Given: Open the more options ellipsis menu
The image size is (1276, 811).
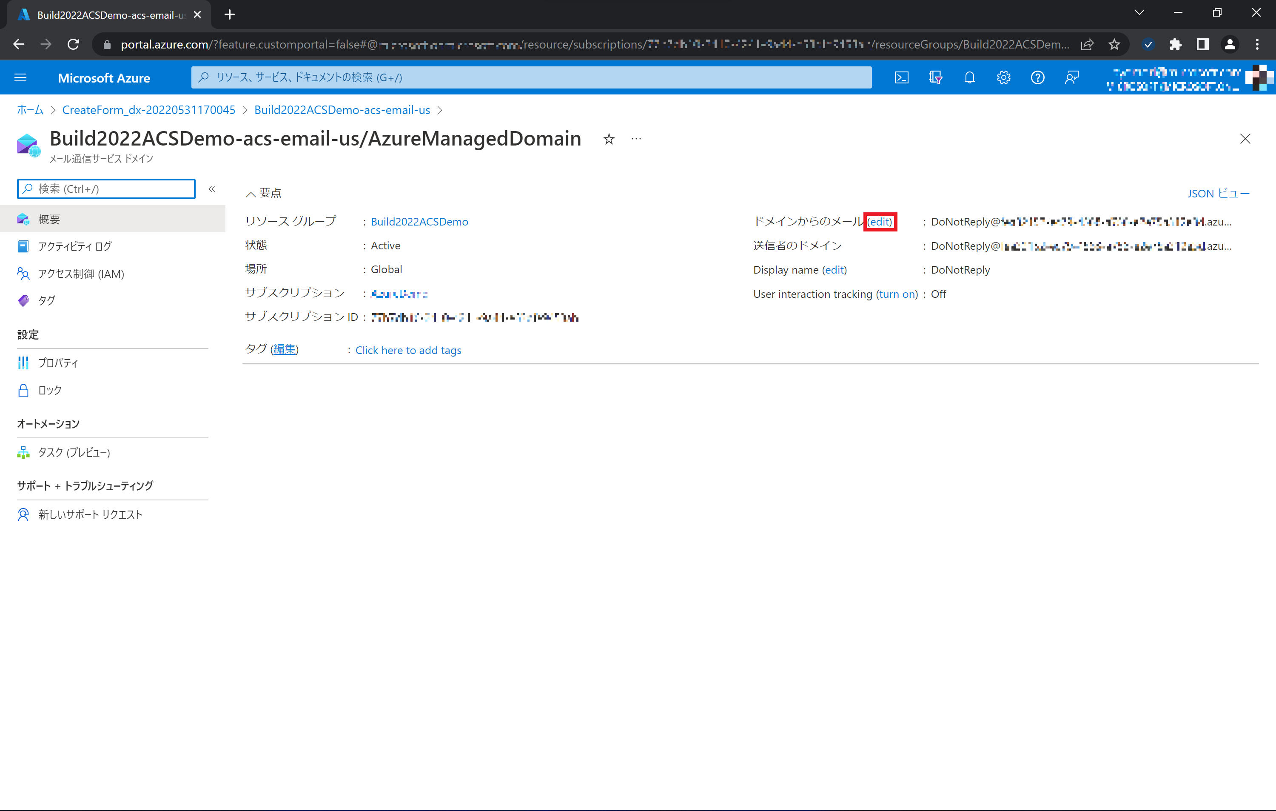Looking at the screenshot, I should (x=636, y=139).
